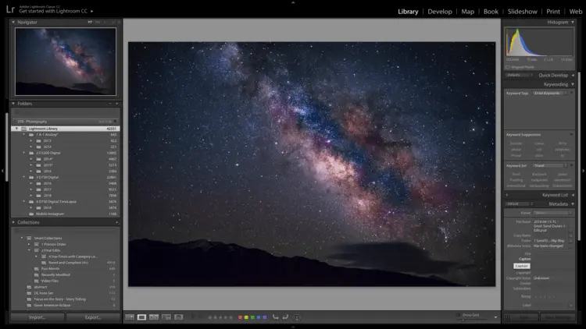Click the right panel hide arrow
The width and height of the screenshot is (586, 329).
pos(584,171)
